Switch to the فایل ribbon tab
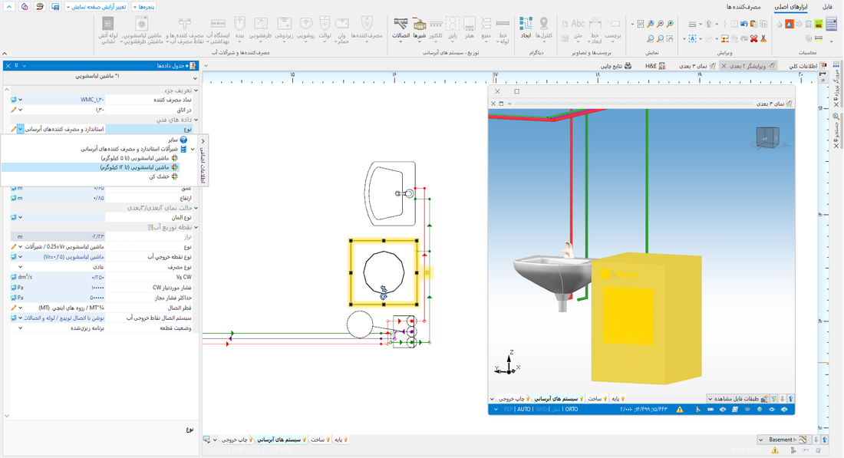Image resolution: width=844 pixels, height=458 pixels. (x=827, y=6)
